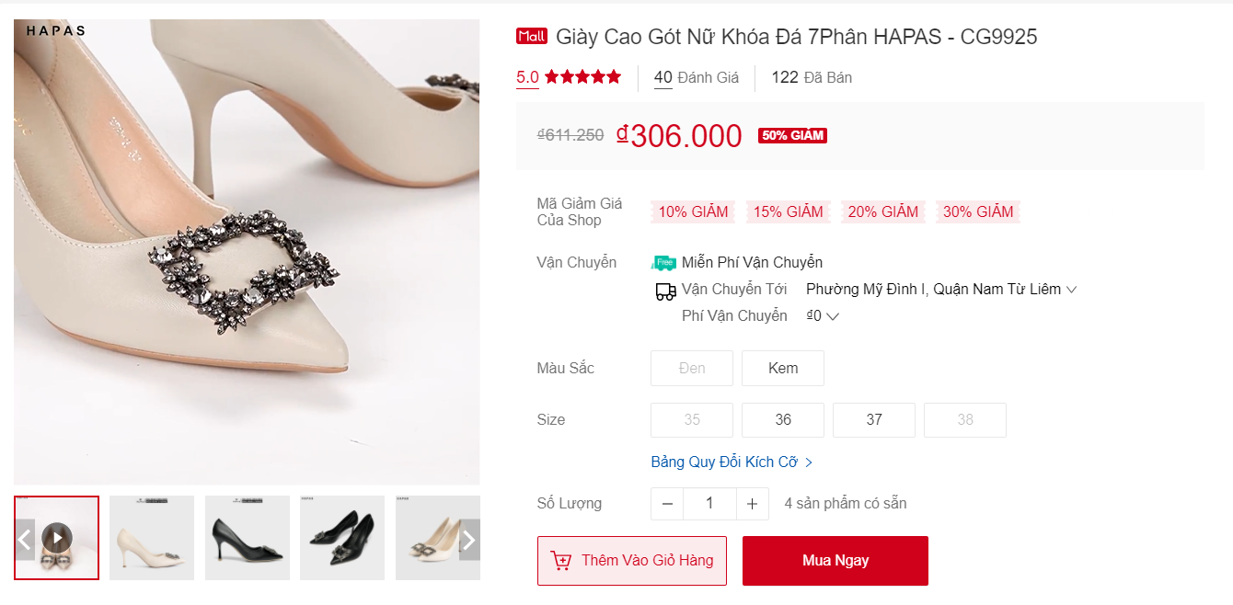This screenshot has width=1233, height=605.
Task: Click the quantity input field
Action: pyautogui.click(x=709, y=504)
